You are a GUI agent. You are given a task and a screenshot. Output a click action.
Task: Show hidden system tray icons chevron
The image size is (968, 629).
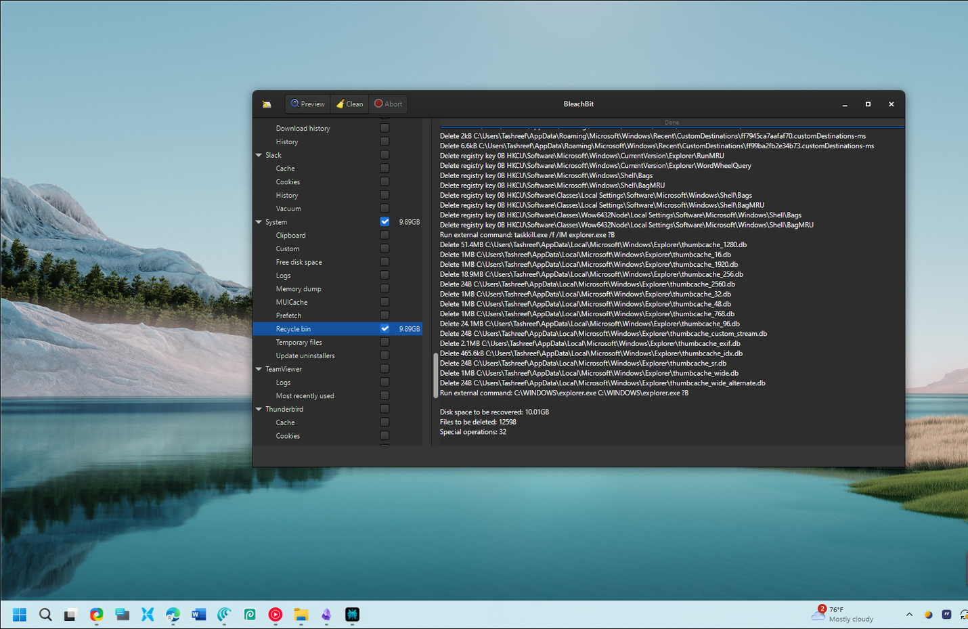pos(909,615)
